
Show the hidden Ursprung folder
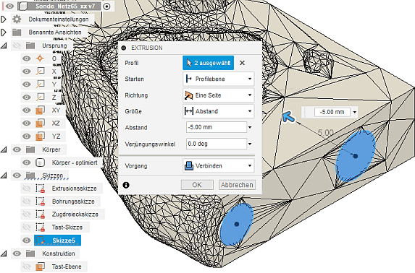17,45
